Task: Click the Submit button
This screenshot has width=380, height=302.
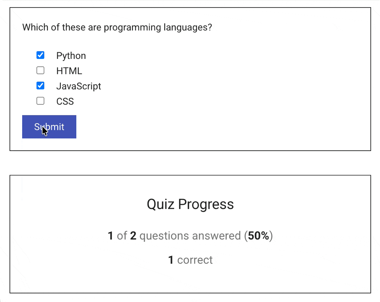Action: (x=49, y=127)
